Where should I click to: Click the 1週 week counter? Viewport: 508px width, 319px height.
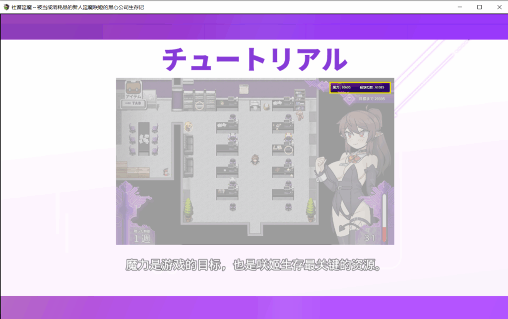(142, 238)
